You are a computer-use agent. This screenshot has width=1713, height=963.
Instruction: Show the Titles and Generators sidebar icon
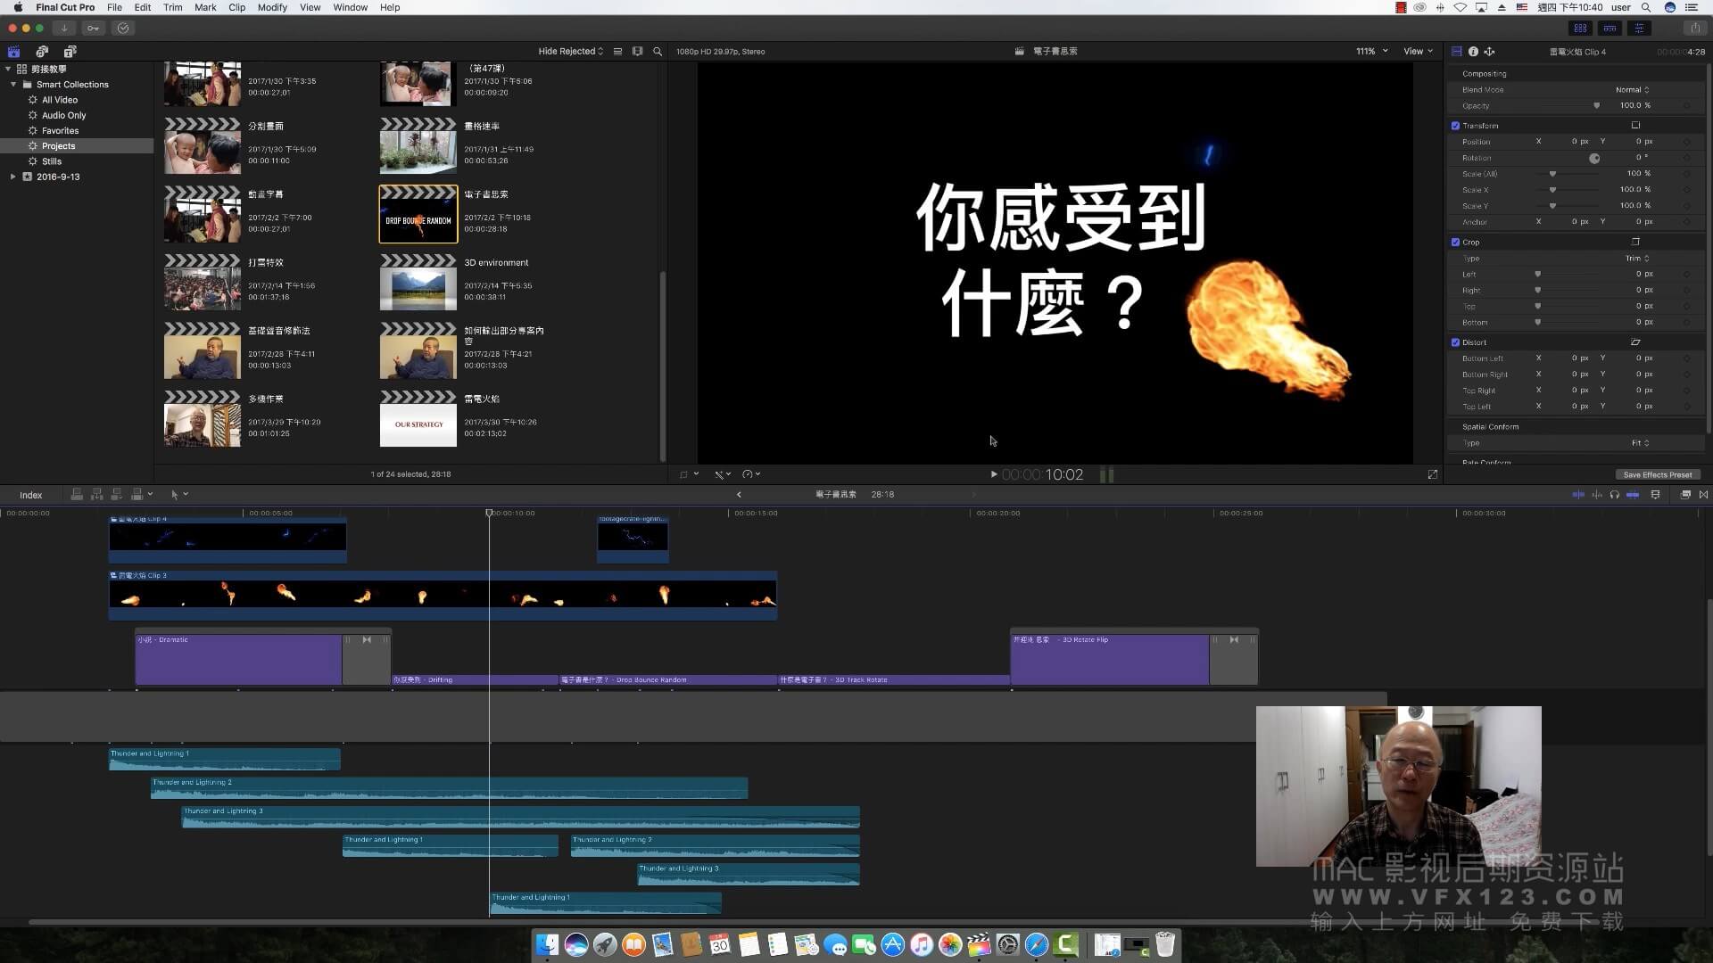pyautogui.click(x=70, y=51)
